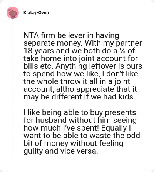Click the line 'account, altho appreciate that it'
This screenshot has width=154, height=172.
pyautogui.click(x=80, y=89)
